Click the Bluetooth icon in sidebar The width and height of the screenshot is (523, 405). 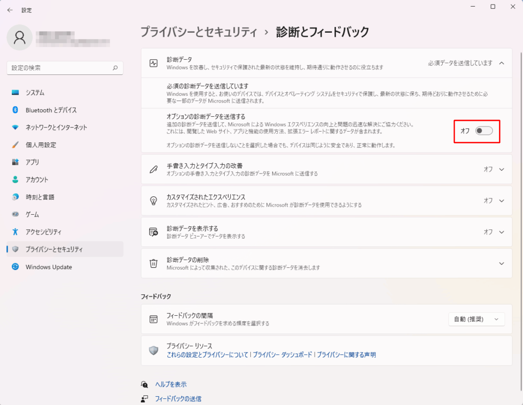tap(15, 110)
